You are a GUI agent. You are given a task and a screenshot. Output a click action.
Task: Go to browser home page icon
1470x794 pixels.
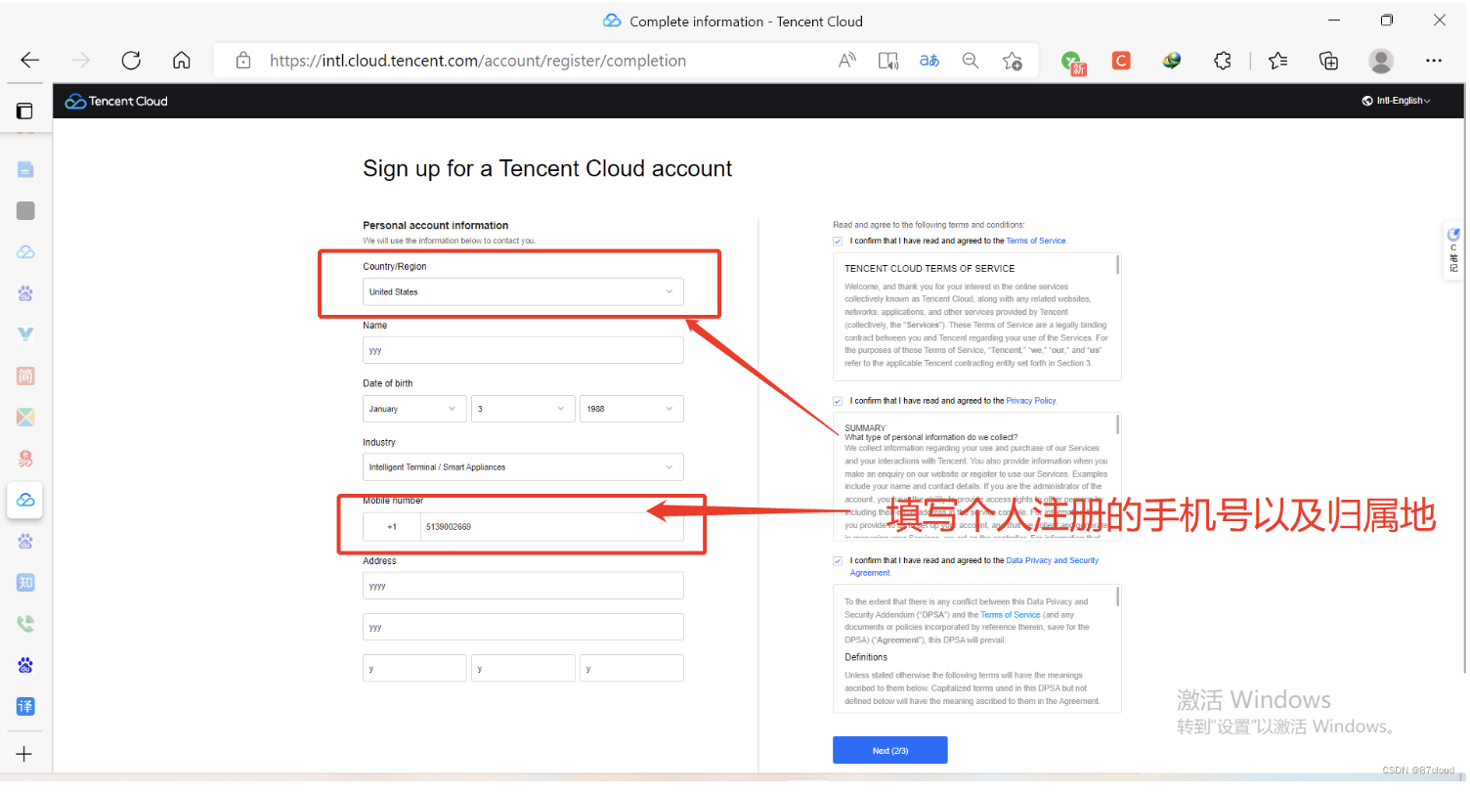[181, 61]
